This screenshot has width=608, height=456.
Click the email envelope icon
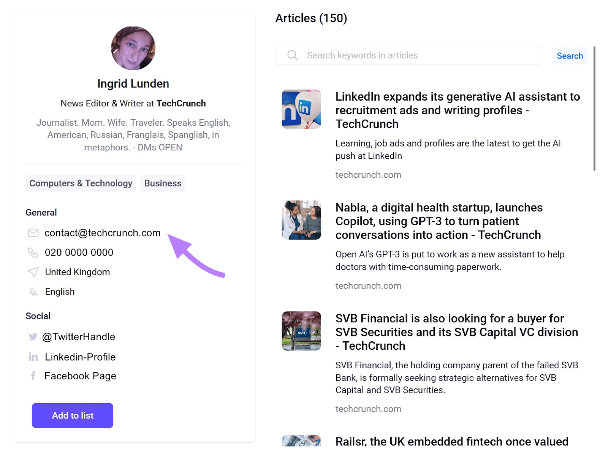33,233
